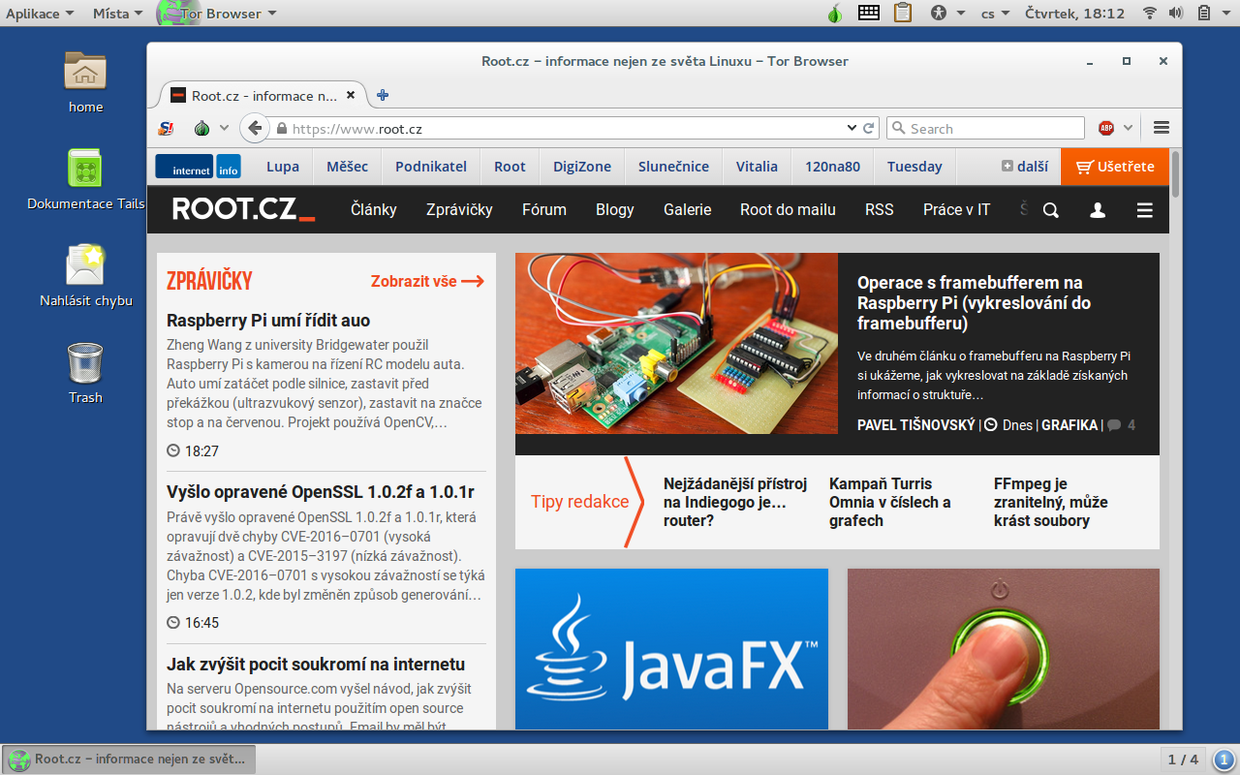The height and width of the screenshot is (775, 1240).
Task: Open the user account icon on Root.cz
Action: (x=1098, y=210)
